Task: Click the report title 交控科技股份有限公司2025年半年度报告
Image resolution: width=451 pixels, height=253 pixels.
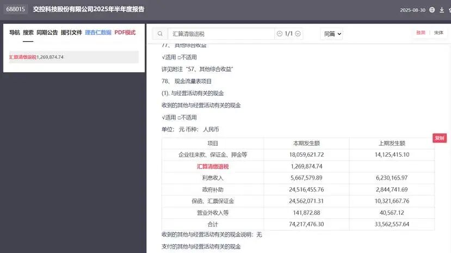Action: pyautogui.click(x=89, y=9)
